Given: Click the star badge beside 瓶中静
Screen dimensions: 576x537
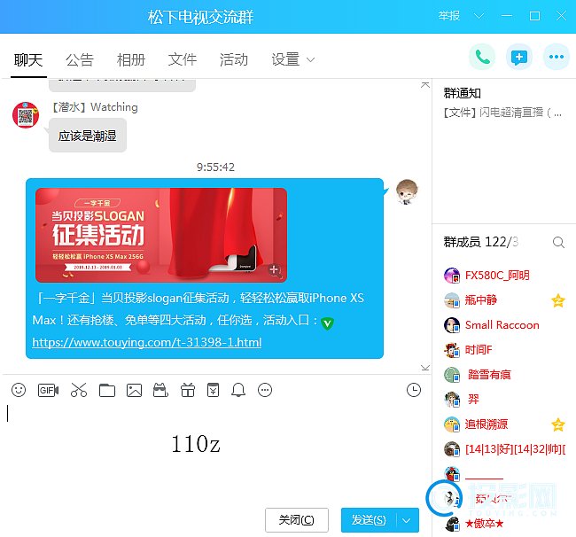Looking at the screenshot, I should point(558,300).
